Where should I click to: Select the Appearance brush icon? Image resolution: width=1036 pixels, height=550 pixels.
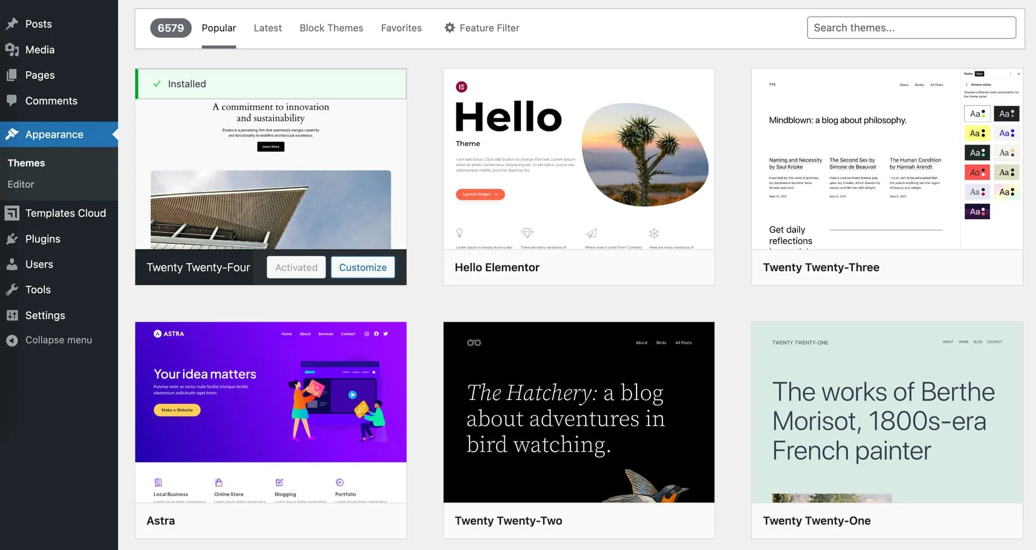click(x=12, y=134)
